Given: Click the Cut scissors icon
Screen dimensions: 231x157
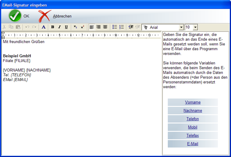Looking at the screenshot, I should pyautogui.click(x=4, y=27).
